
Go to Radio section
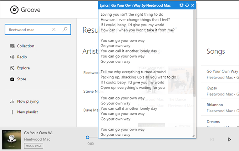[21, 57]
